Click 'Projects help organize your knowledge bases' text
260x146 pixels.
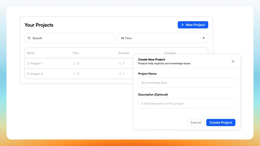[x=164, y=63]
